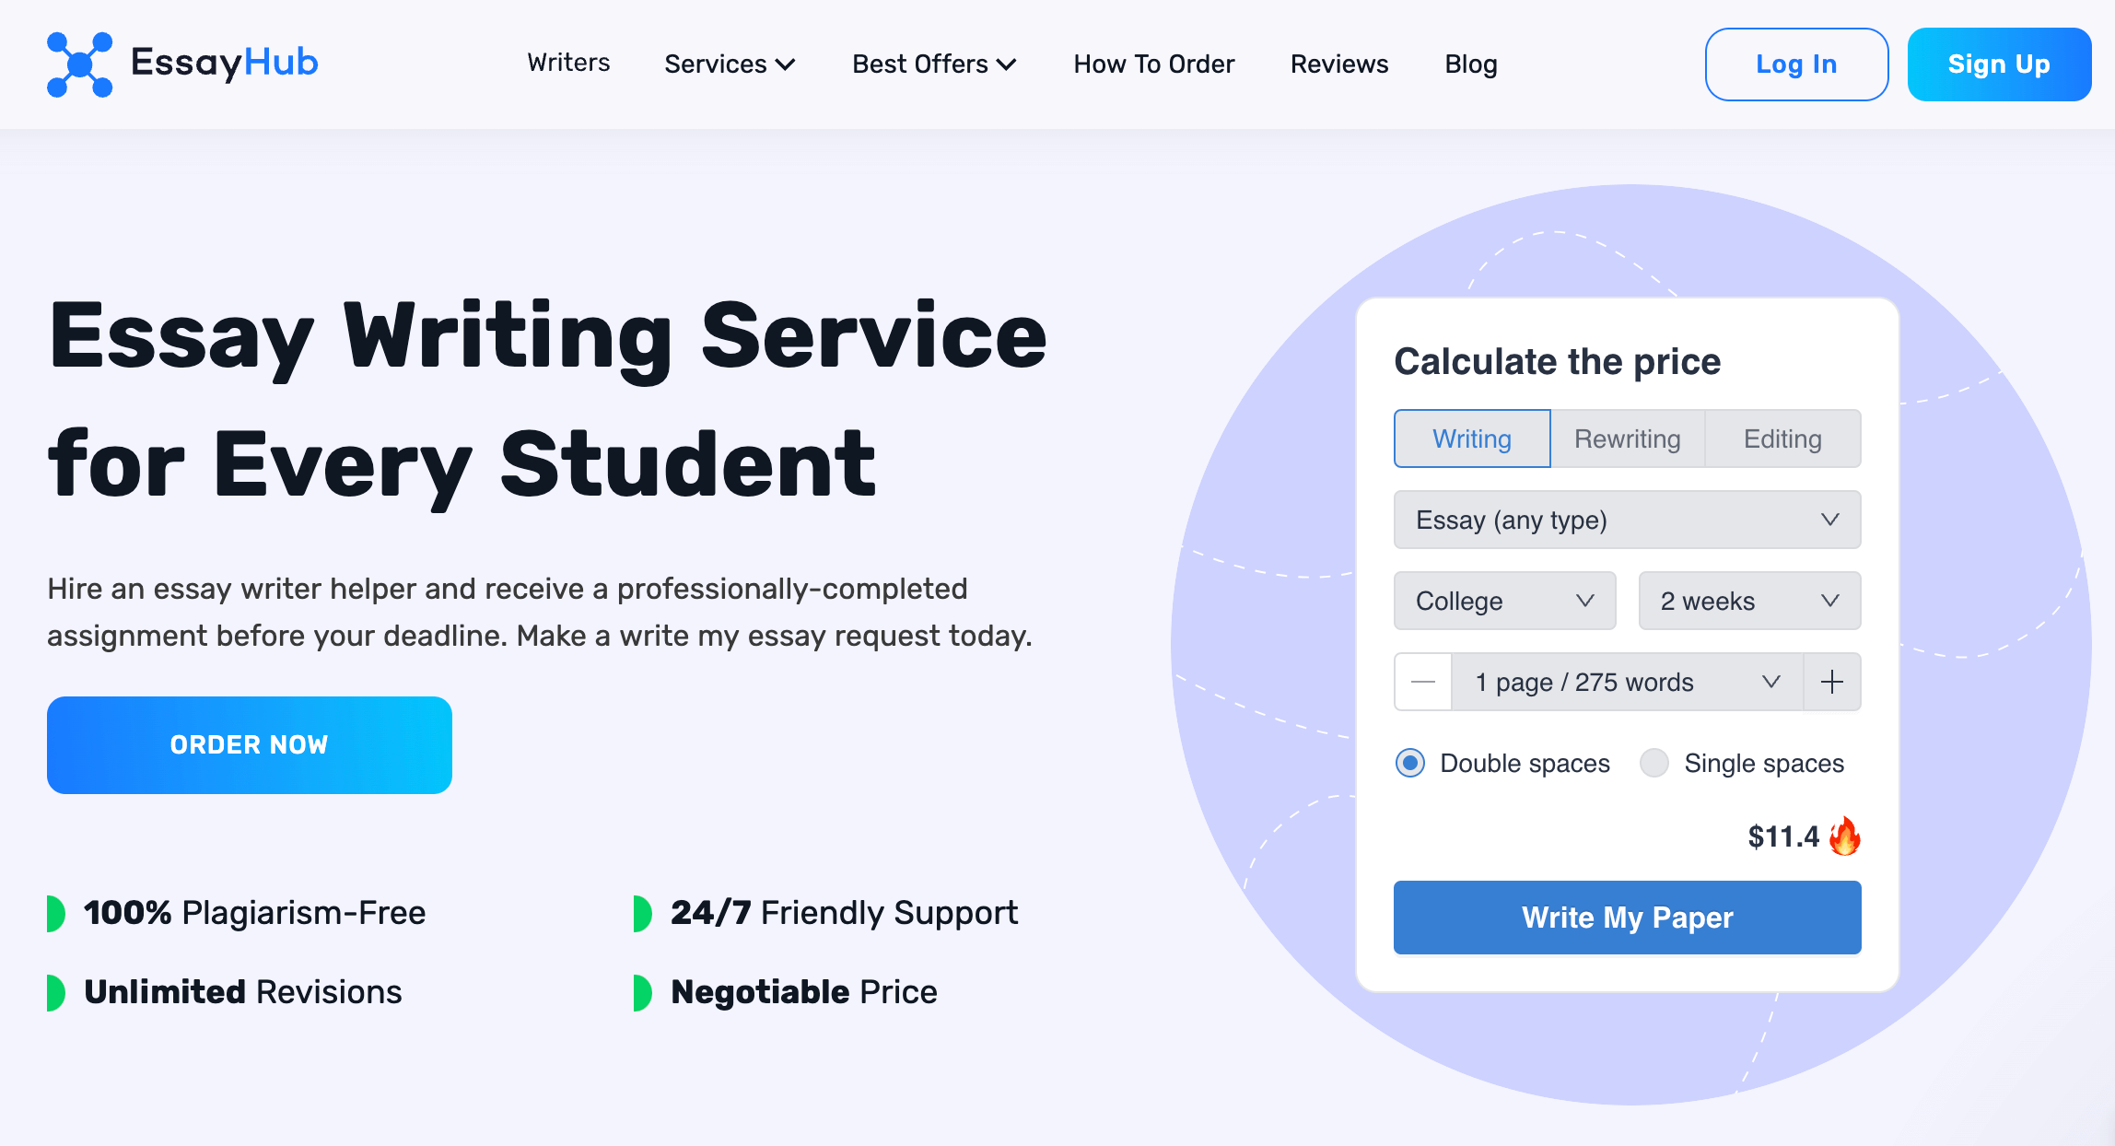The height and width of the screenshot is (1146, 2115).
Task: Click the green bullet next to Negotiable Price
Action: [x=643, y=992]
